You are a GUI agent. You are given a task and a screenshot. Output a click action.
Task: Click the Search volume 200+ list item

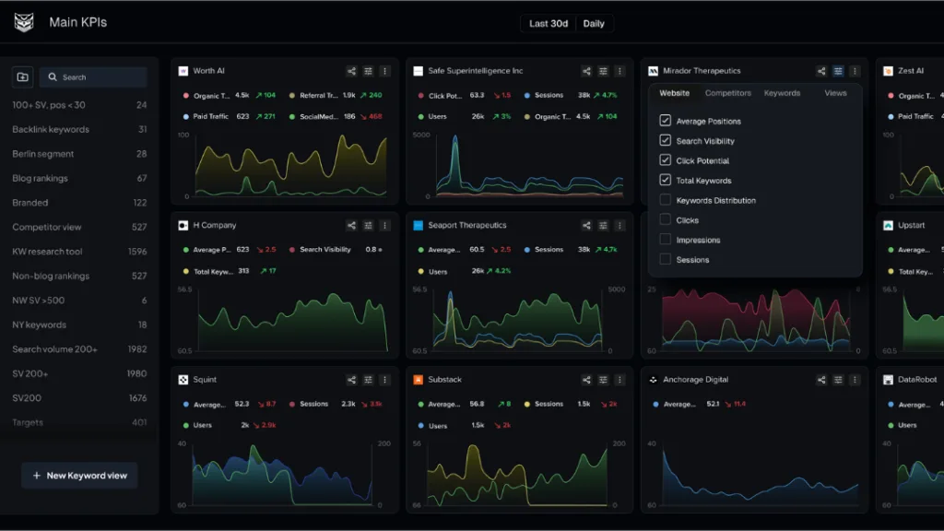click(79, 349)
